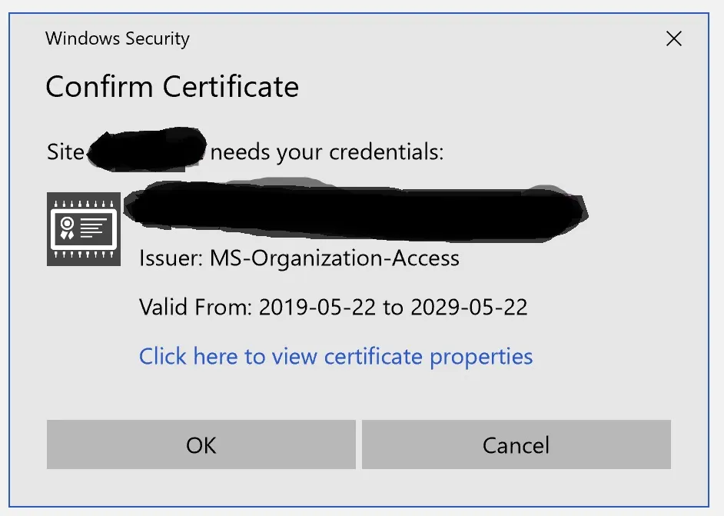Image resolution: width=724 pixels, height=516 pixels.
Task: Click the MS-Organization-Access issuer value
Action: [x=334, y=258]
